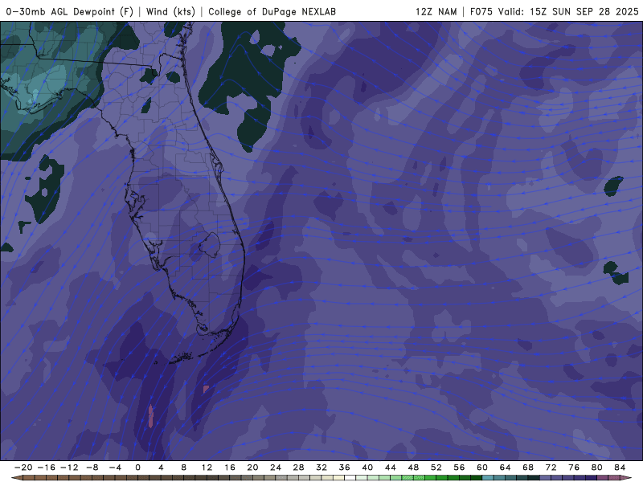
Task: Pick the bright green swatch below 52
Action: click(442, 478)
